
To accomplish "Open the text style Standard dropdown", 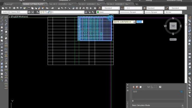I will tap(118, 8).
